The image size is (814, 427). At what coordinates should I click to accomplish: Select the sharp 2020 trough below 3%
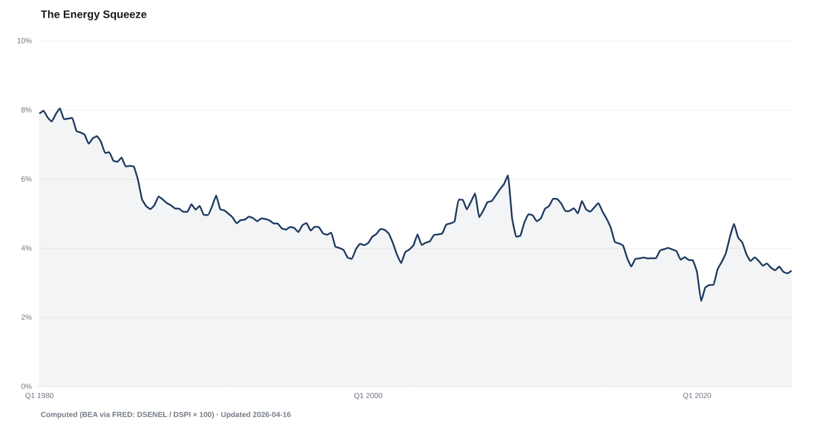click(x=702, y=295)
